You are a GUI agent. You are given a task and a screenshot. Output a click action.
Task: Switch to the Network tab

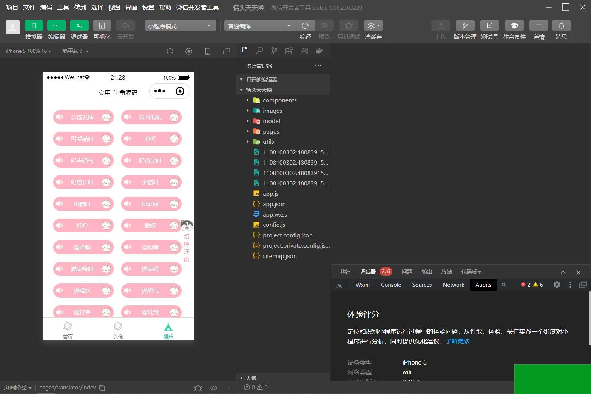point(454,285)
